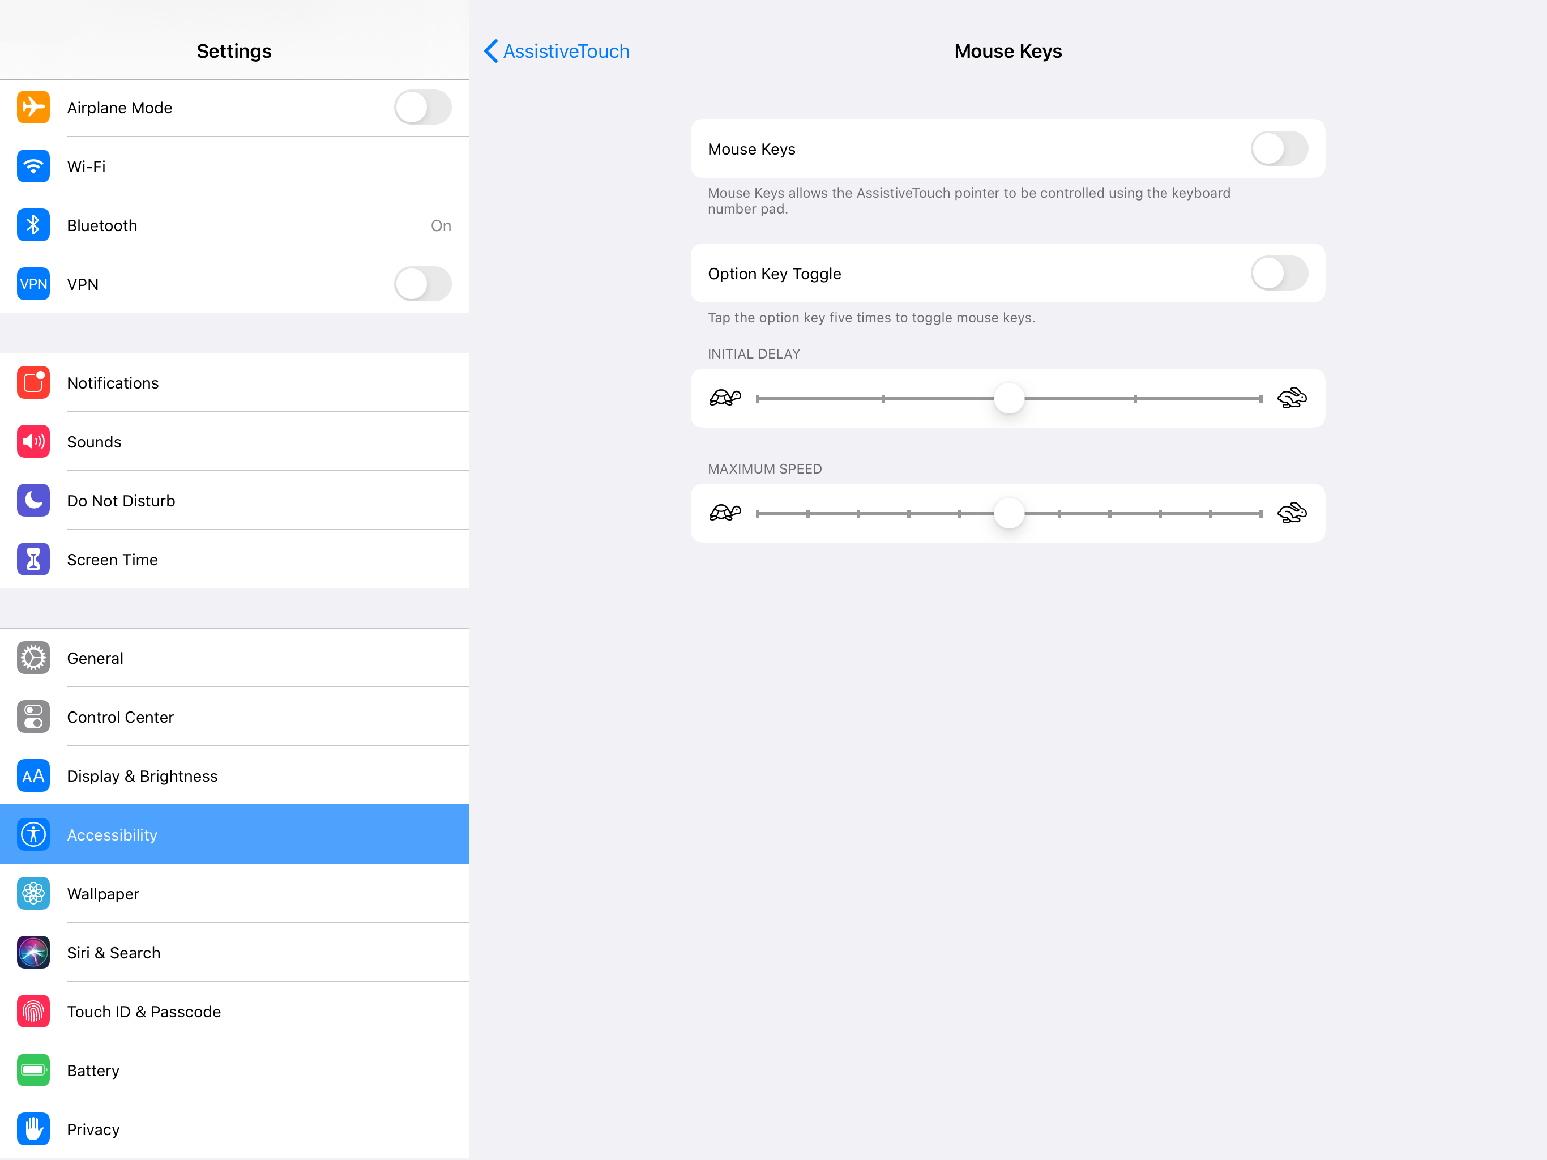Go back to AssistiveTouch

click(x=557, y=51)
